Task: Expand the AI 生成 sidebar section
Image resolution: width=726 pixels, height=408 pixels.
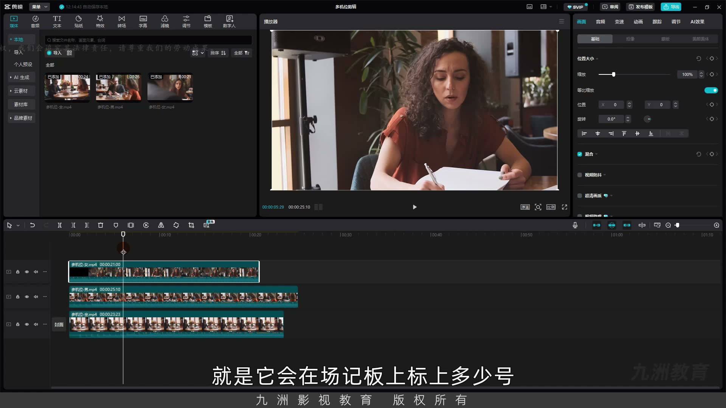Action: (22, 77)
